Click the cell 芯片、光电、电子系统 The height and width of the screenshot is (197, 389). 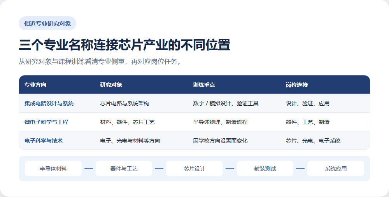click(x=313, y=141)
